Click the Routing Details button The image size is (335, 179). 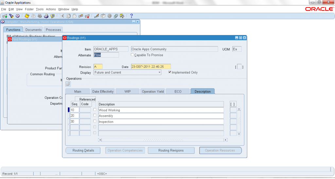[x=83, y=151]
